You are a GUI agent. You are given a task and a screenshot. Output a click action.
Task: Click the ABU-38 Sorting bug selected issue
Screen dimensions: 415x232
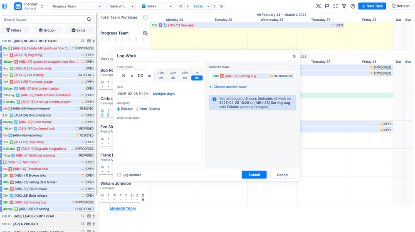[x=252, y=76]
